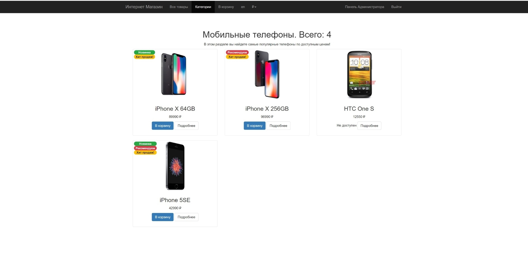This screenshot has height=257, width=528.
Task: Click the iPhone 5SE product image
Action: (x=175, y=166)
